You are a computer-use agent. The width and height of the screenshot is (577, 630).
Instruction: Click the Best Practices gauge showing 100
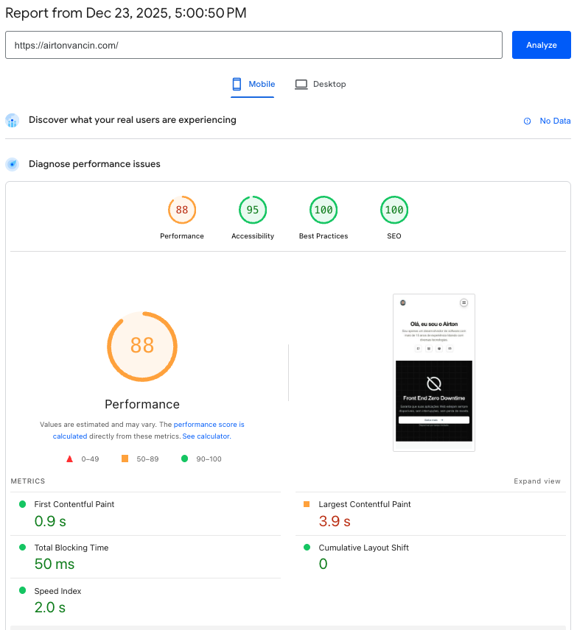point(323,210)
